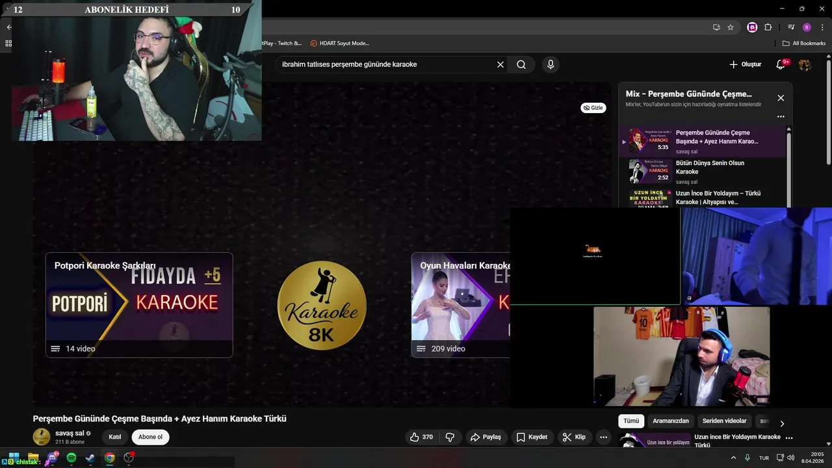Open Spotify from the taskbar
This screenshot has height=468, width=832.
pyautogui.click(x=71, y=458)
